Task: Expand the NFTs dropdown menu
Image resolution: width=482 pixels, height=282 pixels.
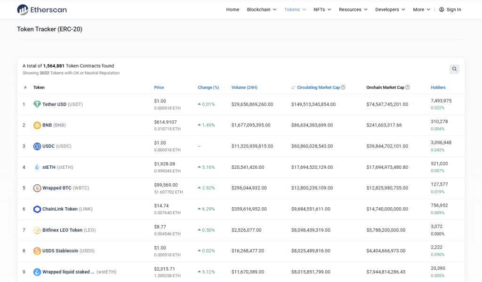Action: tap(322, 9)
